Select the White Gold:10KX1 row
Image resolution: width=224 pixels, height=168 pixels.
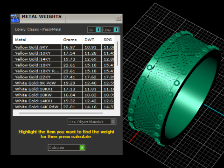point(63,89)
